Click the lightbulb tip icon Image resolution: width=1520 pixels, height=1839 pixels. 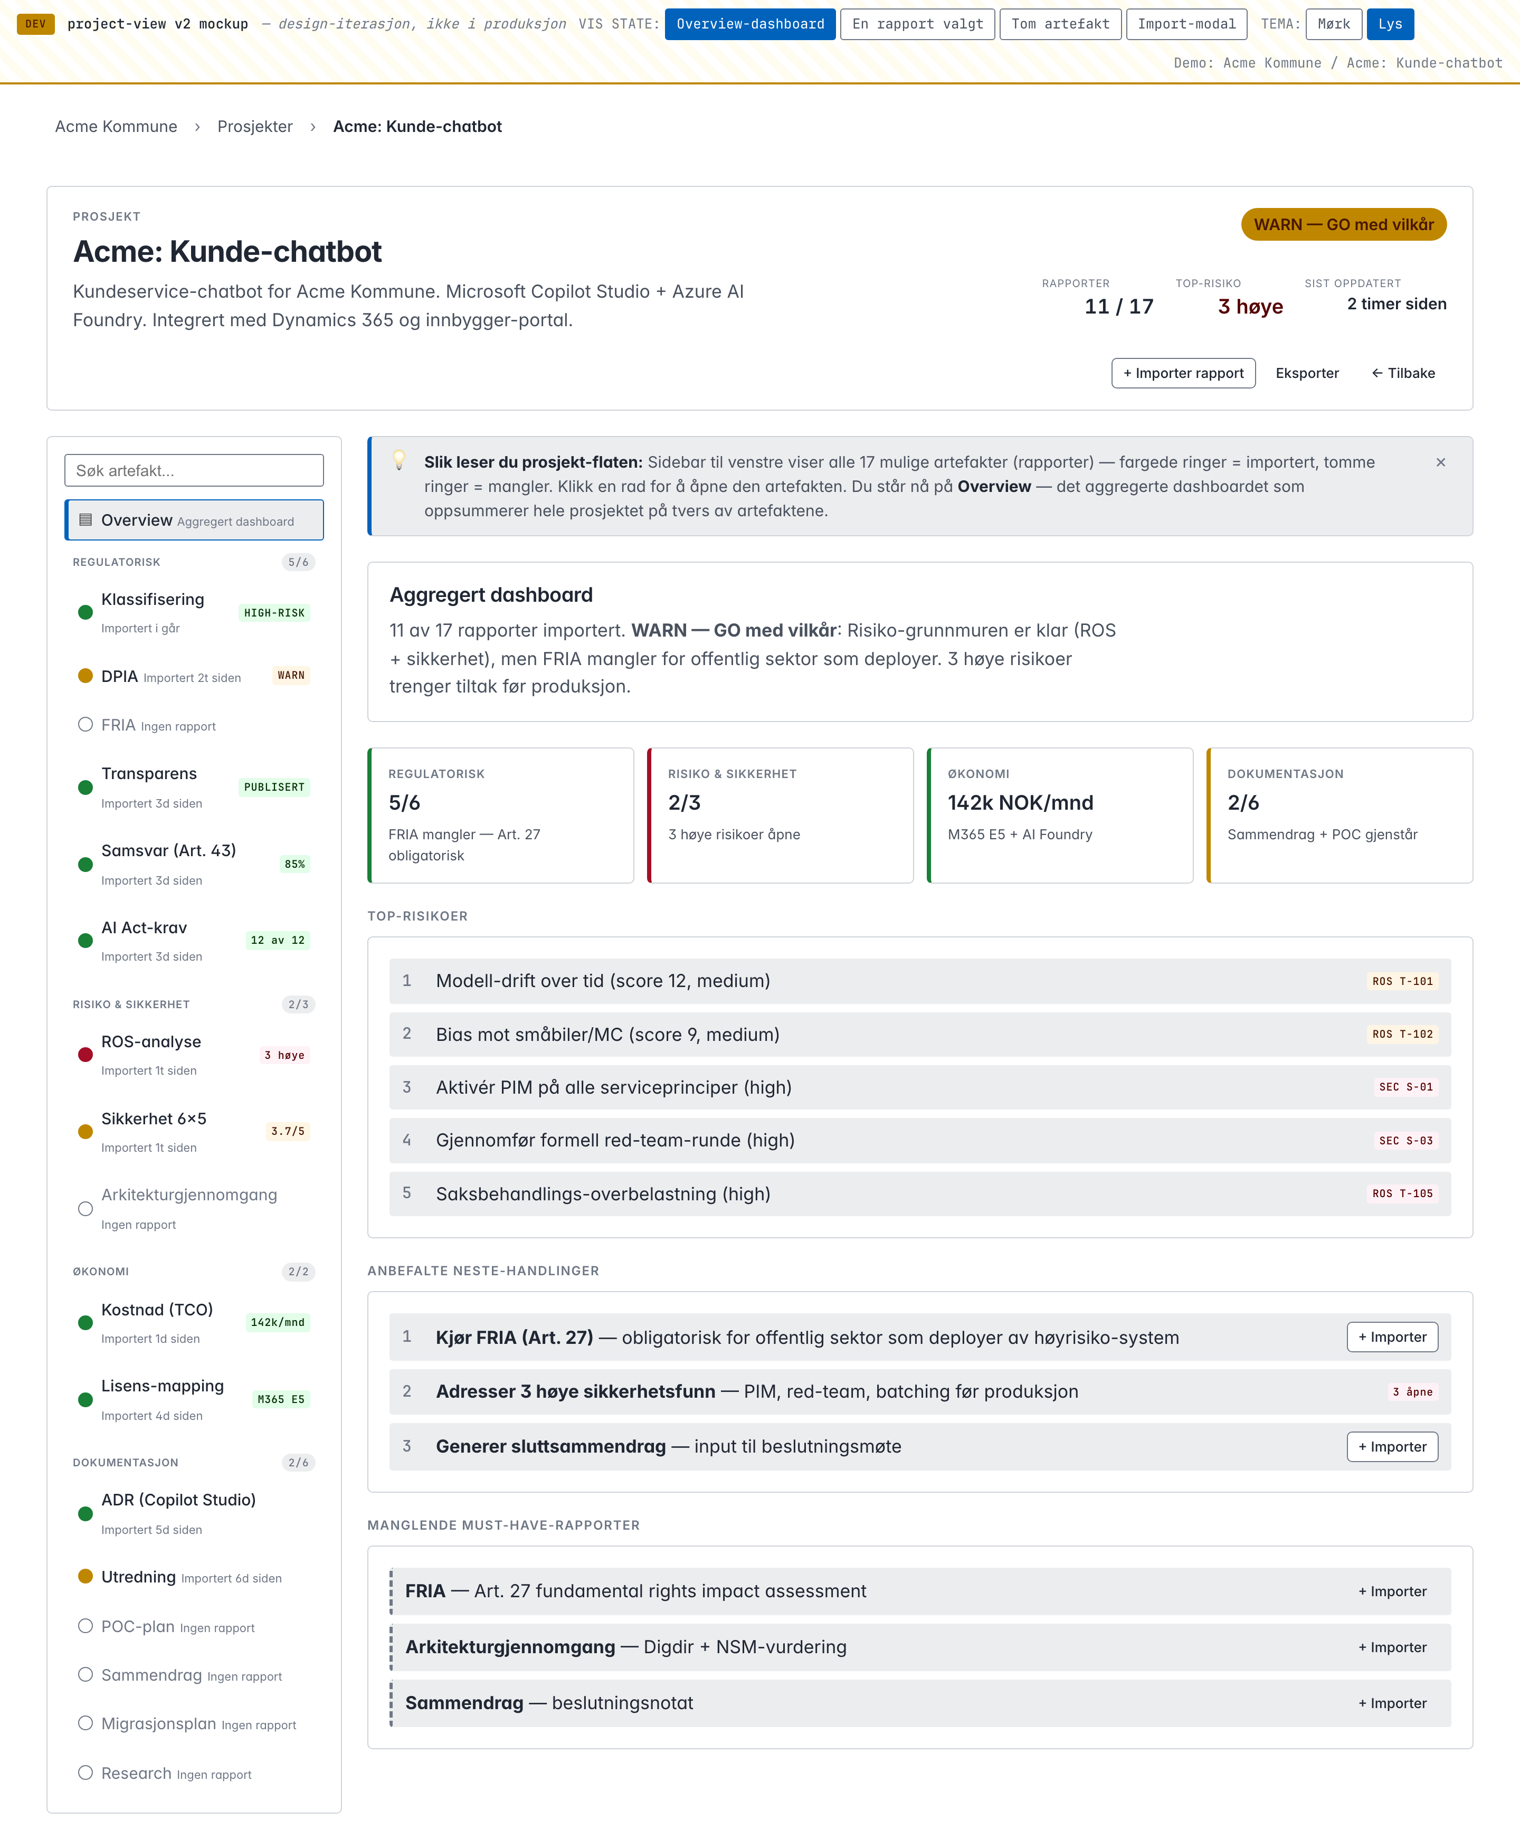pyautogui.click(x=399, y=460)
